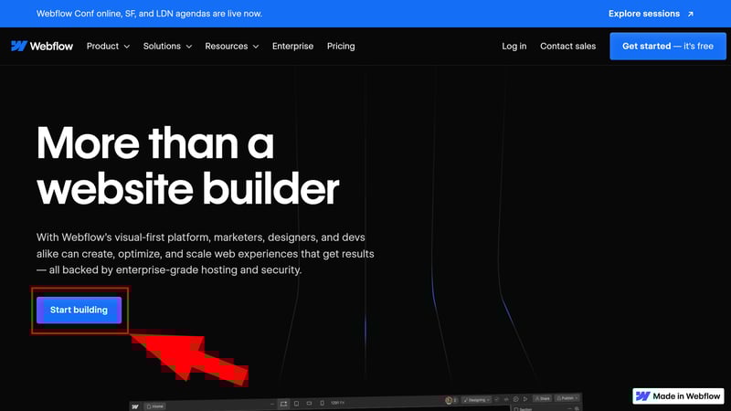Click the Start building button
Image resolution: width=731 pixels, height=411 pixels.
79,310
